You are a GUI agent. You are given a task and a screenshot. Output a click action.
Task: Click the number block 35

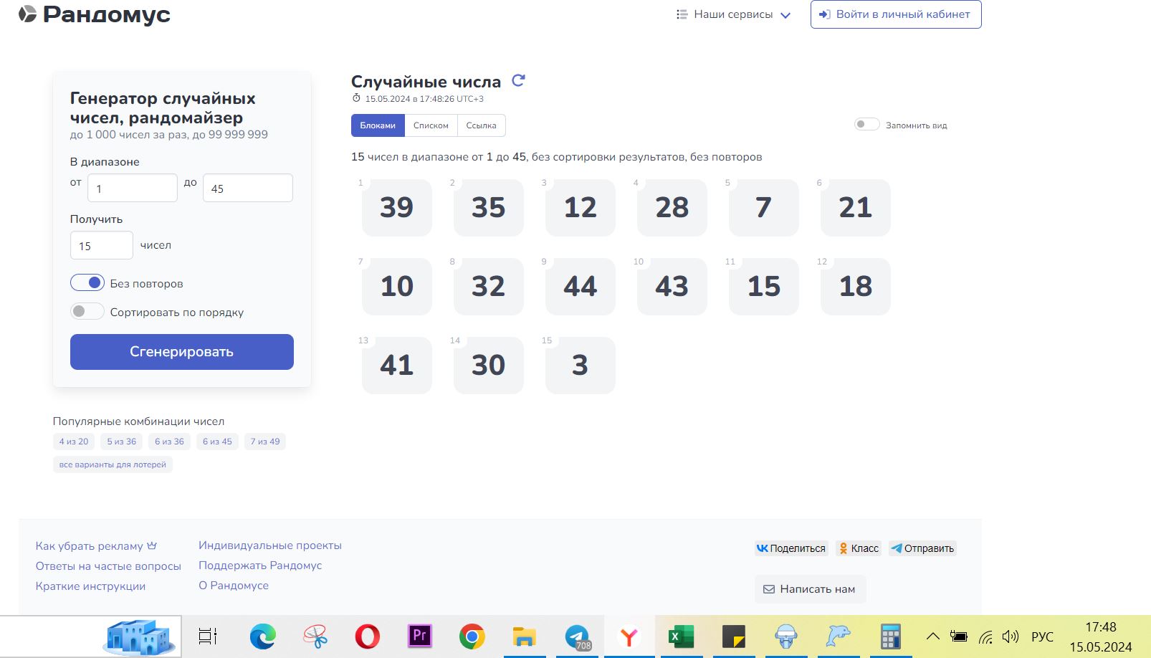click(x=489, y=208)
